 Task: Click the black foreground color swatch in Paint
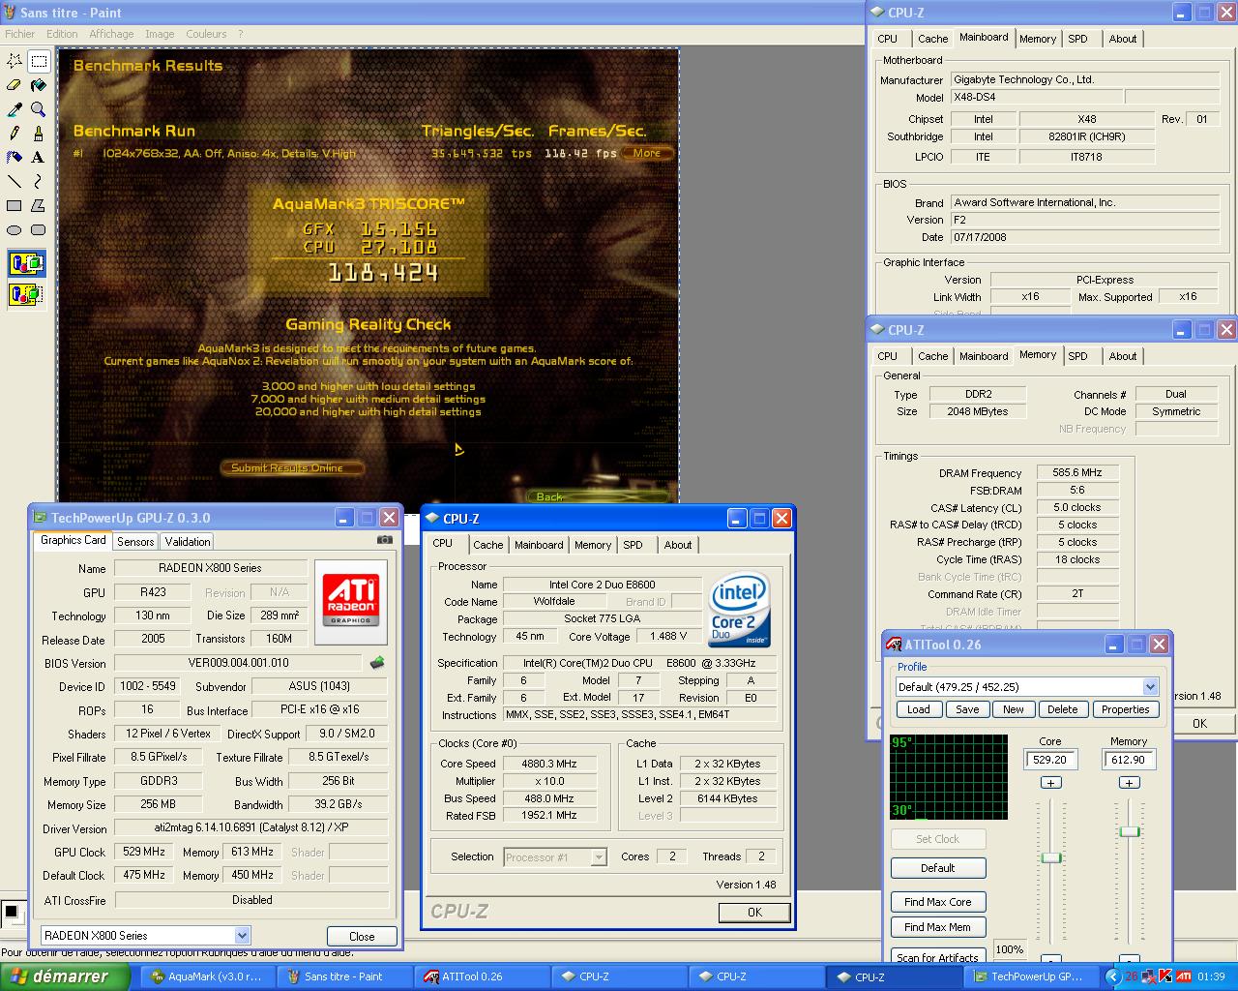(x=11, y=911)
